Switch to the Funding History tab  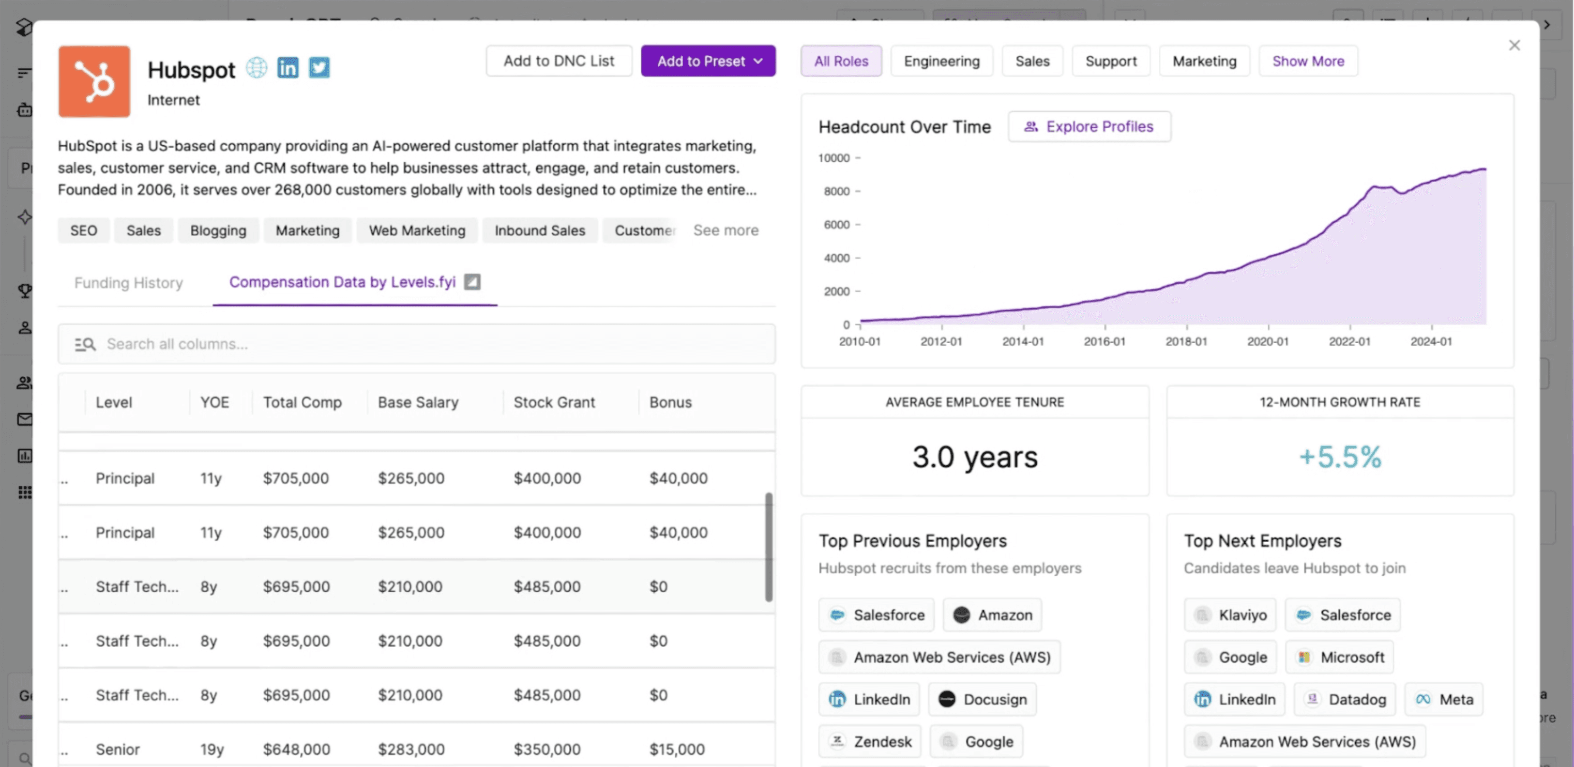coord(128,283)
